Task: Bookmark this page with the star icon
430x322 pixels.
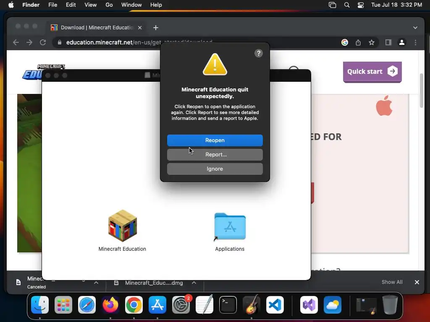Action: coord(372,42)
